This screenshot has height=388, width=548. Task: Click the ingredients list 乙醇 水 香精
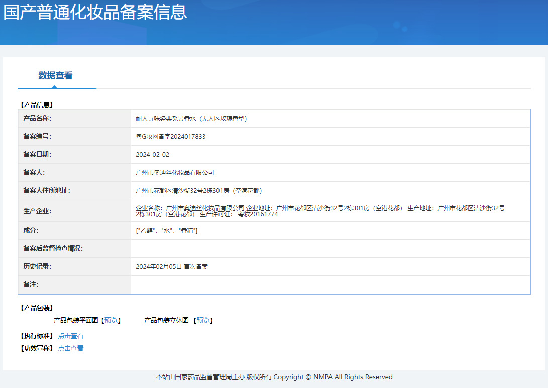click(x=167, y=230)
